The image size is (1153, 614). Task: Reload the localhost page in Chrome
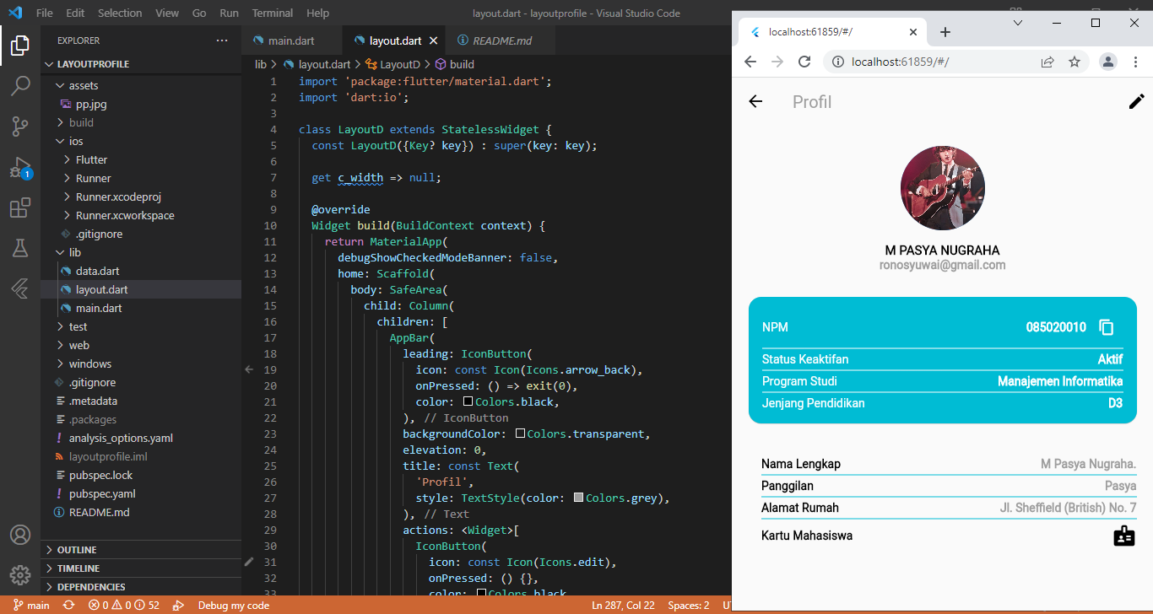[x=804, y=61]
